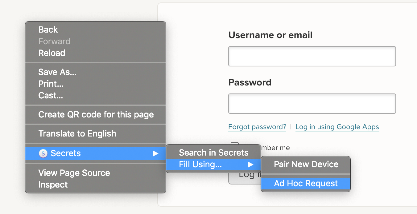Select Translate to English
Image resolution: width=417 pixels, height=214 pixels.
77,133
